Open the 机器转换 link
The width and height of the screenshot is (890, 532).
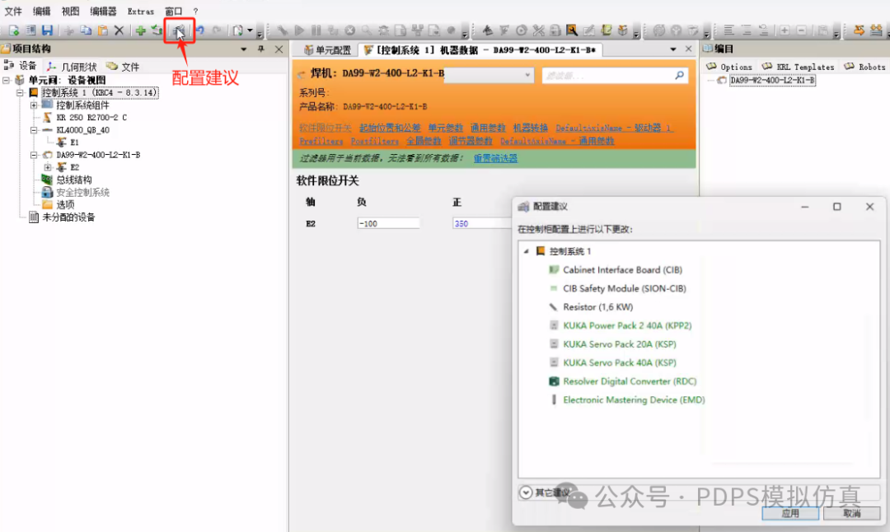530,128
